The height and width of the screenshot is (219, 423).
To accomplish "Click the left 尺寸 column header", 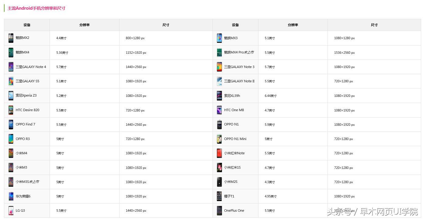I will click(x=166, y=25).
